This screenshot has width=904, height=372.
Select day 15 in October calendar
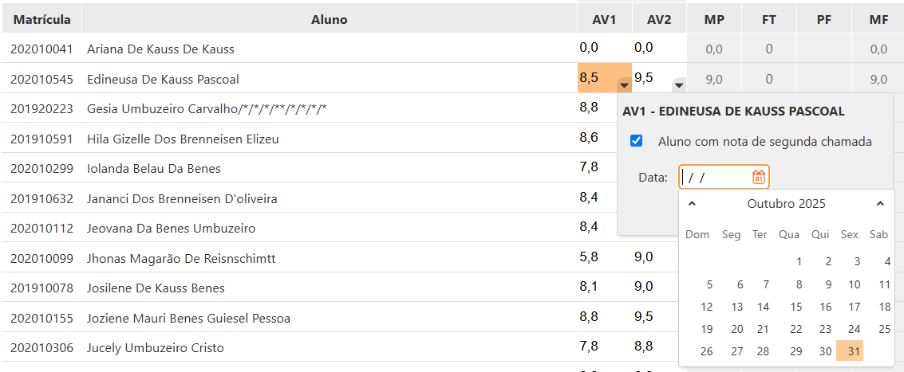coord(796,307)
